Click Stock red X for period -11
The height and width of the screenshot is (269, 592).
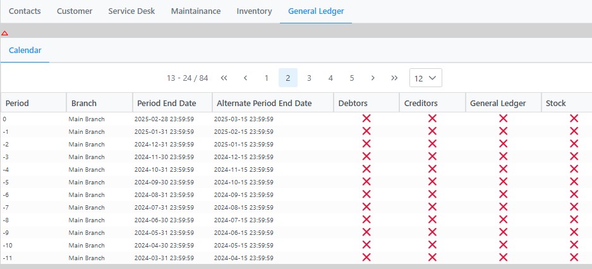574,258
